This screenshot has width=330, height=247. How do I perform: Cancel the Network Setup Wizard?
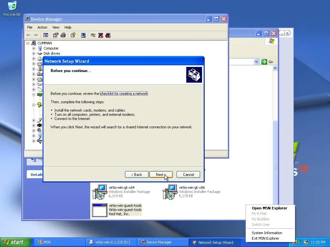[188, 175]
